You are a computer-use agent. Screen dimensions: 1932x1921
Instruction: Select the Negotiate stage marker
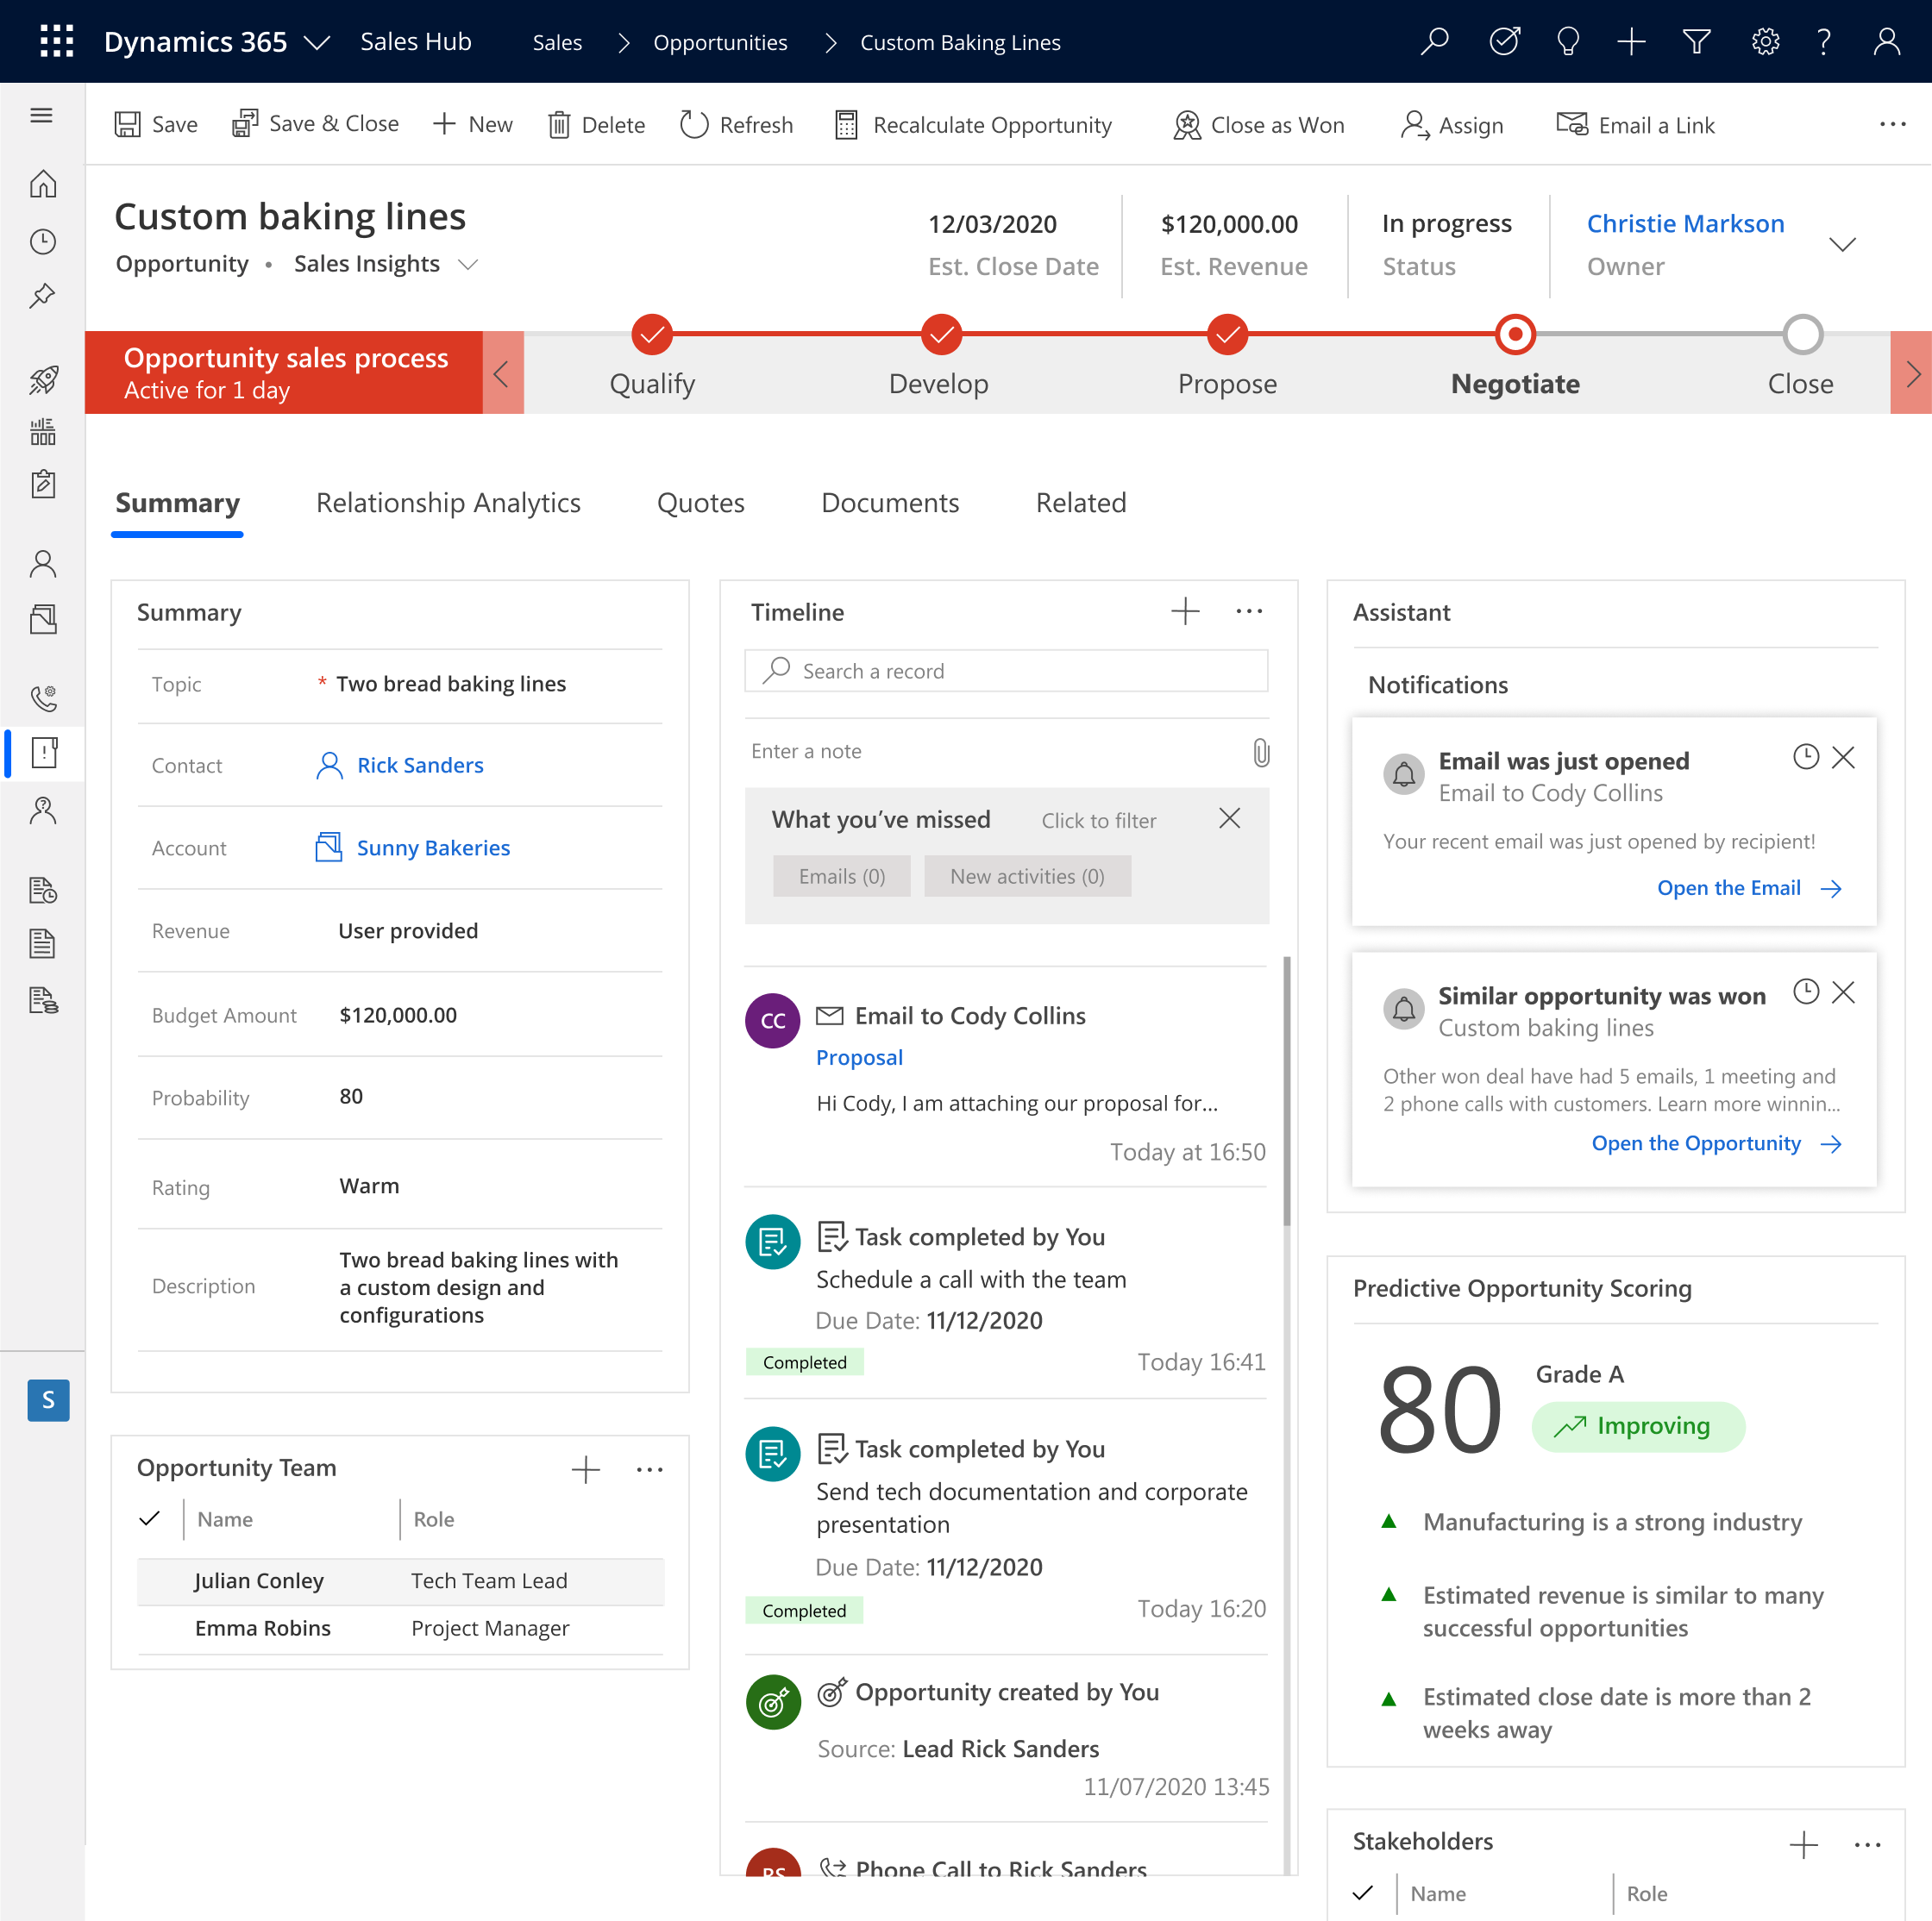[1515, 335]
